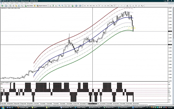
Task: Expand the Profiles dropdown arrow
Action: (8, 6)
